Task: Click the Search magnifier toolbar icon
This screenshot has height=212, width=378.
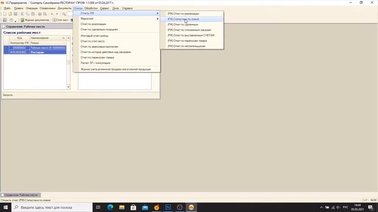Action: (x=64, y=14)
